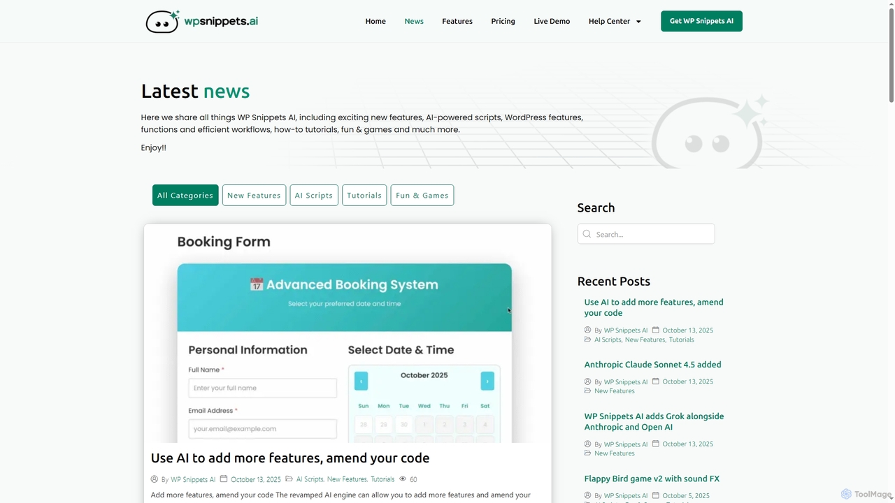This screenshot has height=503, width=895.
Task: Open the New Features category in the main article meta
Action: tap(347, 479)
